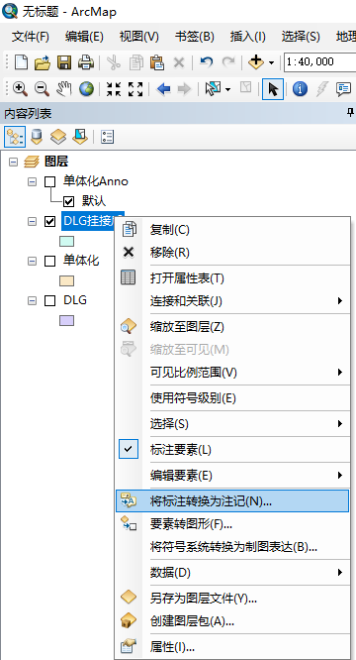Collapse the 图层 data frame tree node

tap(14, 162)
